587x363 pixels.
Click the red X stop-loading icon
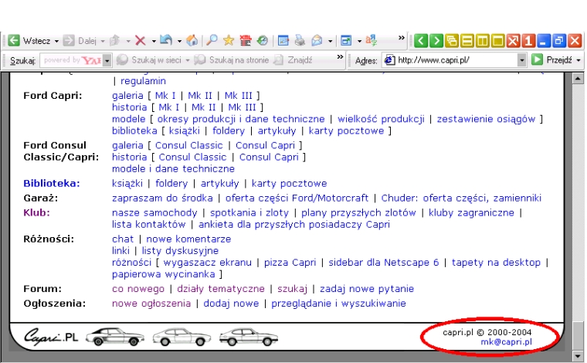[141, 40]
